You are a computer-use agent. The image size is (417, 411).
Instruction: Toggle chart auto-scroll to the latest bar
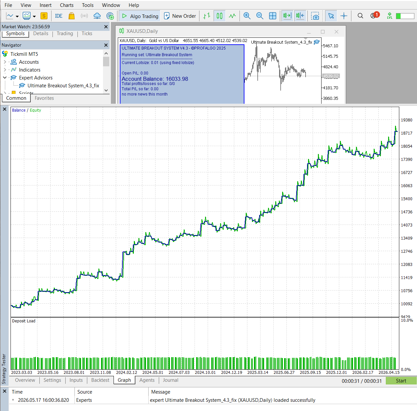pos(287,16)
